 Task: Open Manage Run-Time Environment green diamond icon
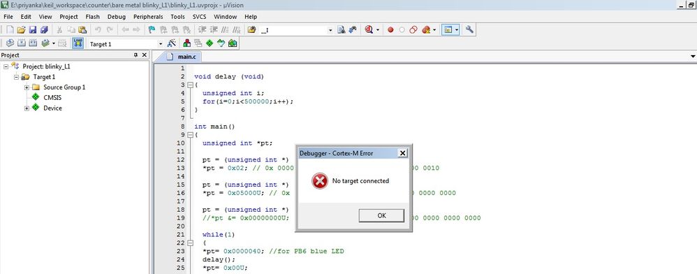[210, 43]
